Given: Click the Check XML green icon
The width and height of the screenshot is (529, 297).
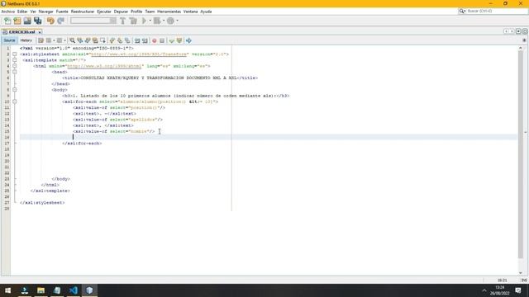Looking at the screenshot, I should point(171,40).
